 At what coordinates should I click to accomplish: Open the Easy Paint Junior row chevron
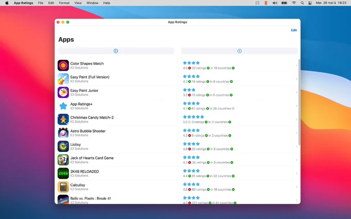click(297, 92)
